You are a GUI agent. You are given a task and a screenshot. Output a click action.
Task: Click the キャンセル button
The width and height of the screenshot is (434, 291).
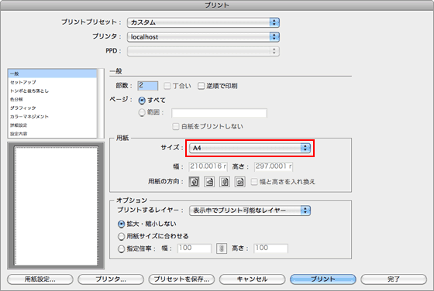[x=252, y=279]
